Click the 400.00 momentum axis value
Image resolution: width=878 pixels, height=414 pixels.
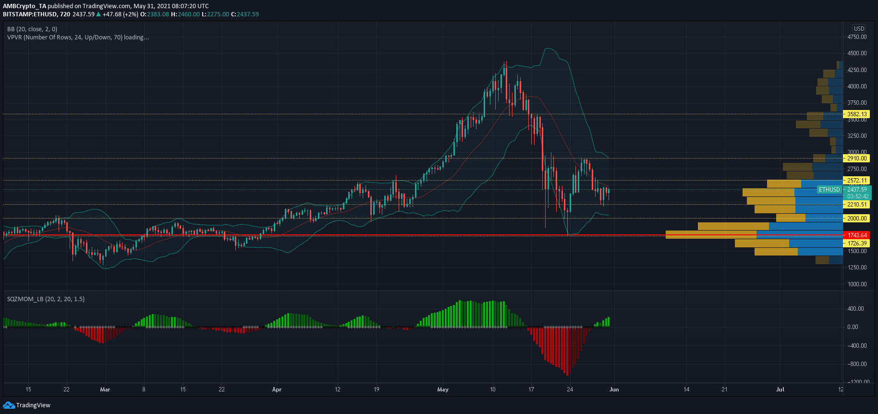click(855, 309)
